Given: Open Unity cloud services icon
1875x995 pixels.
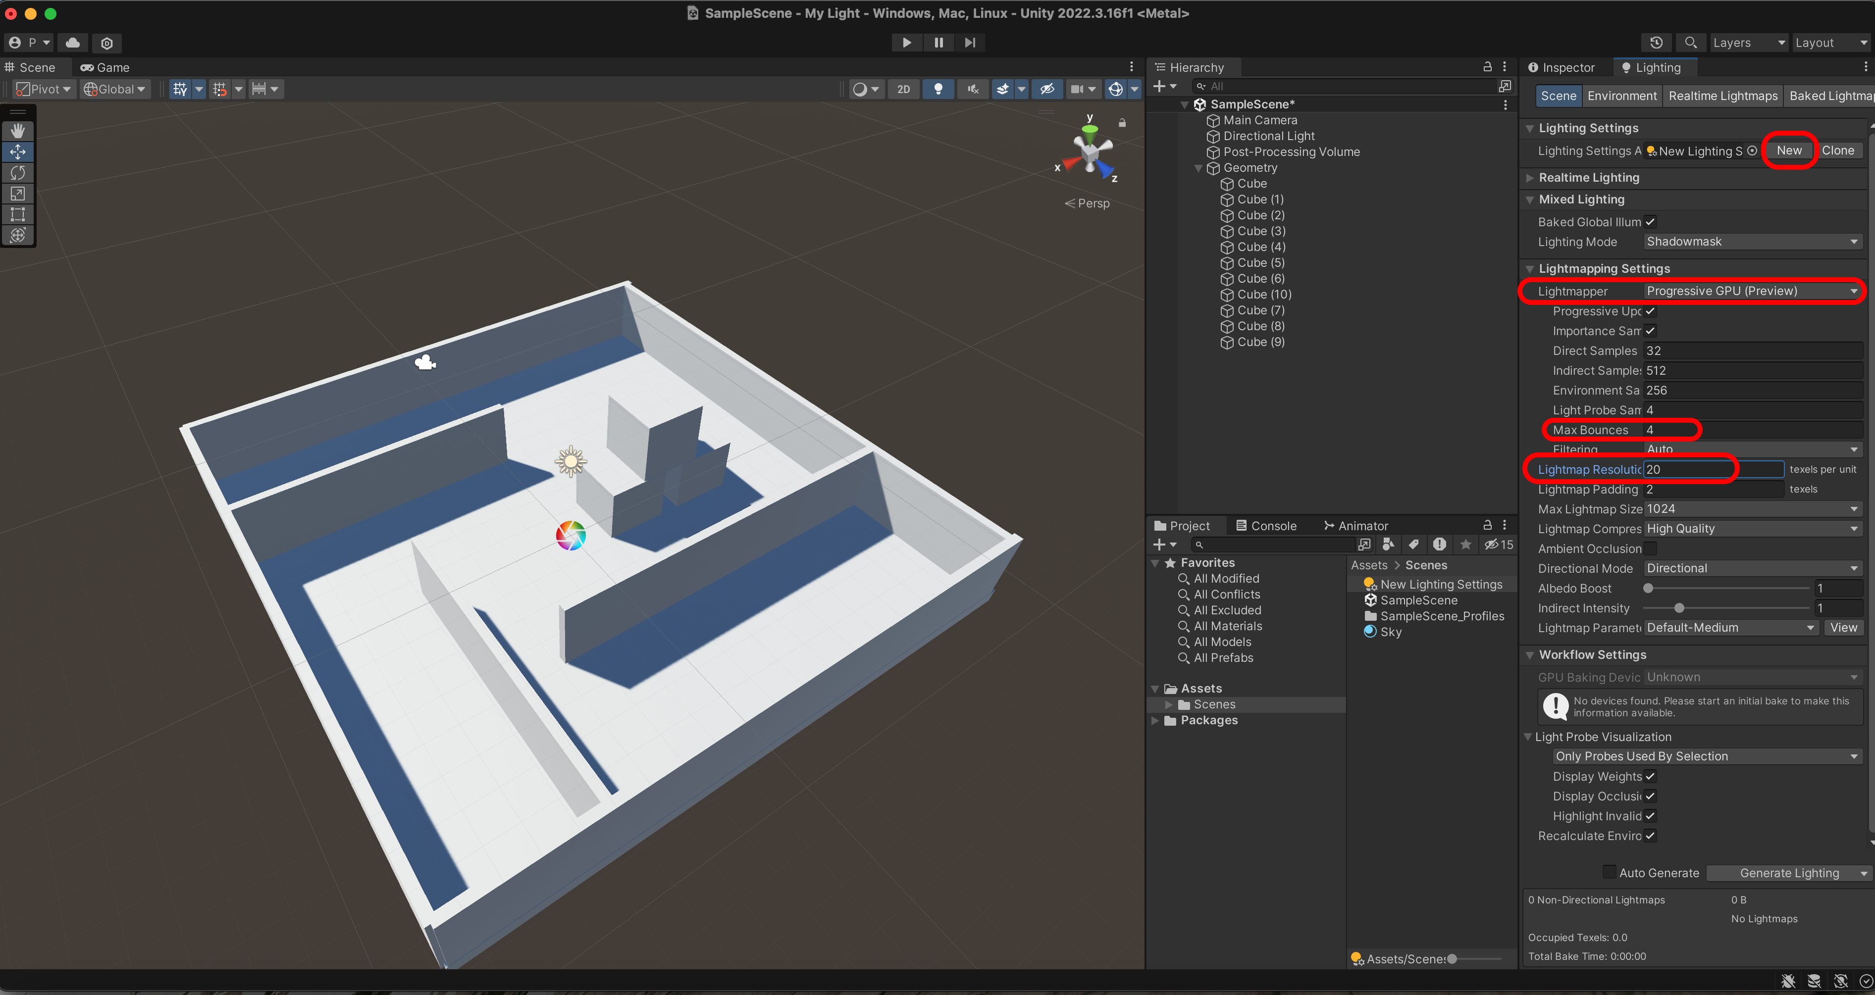Looking at the screenshot, I should (x=73, y=43).
